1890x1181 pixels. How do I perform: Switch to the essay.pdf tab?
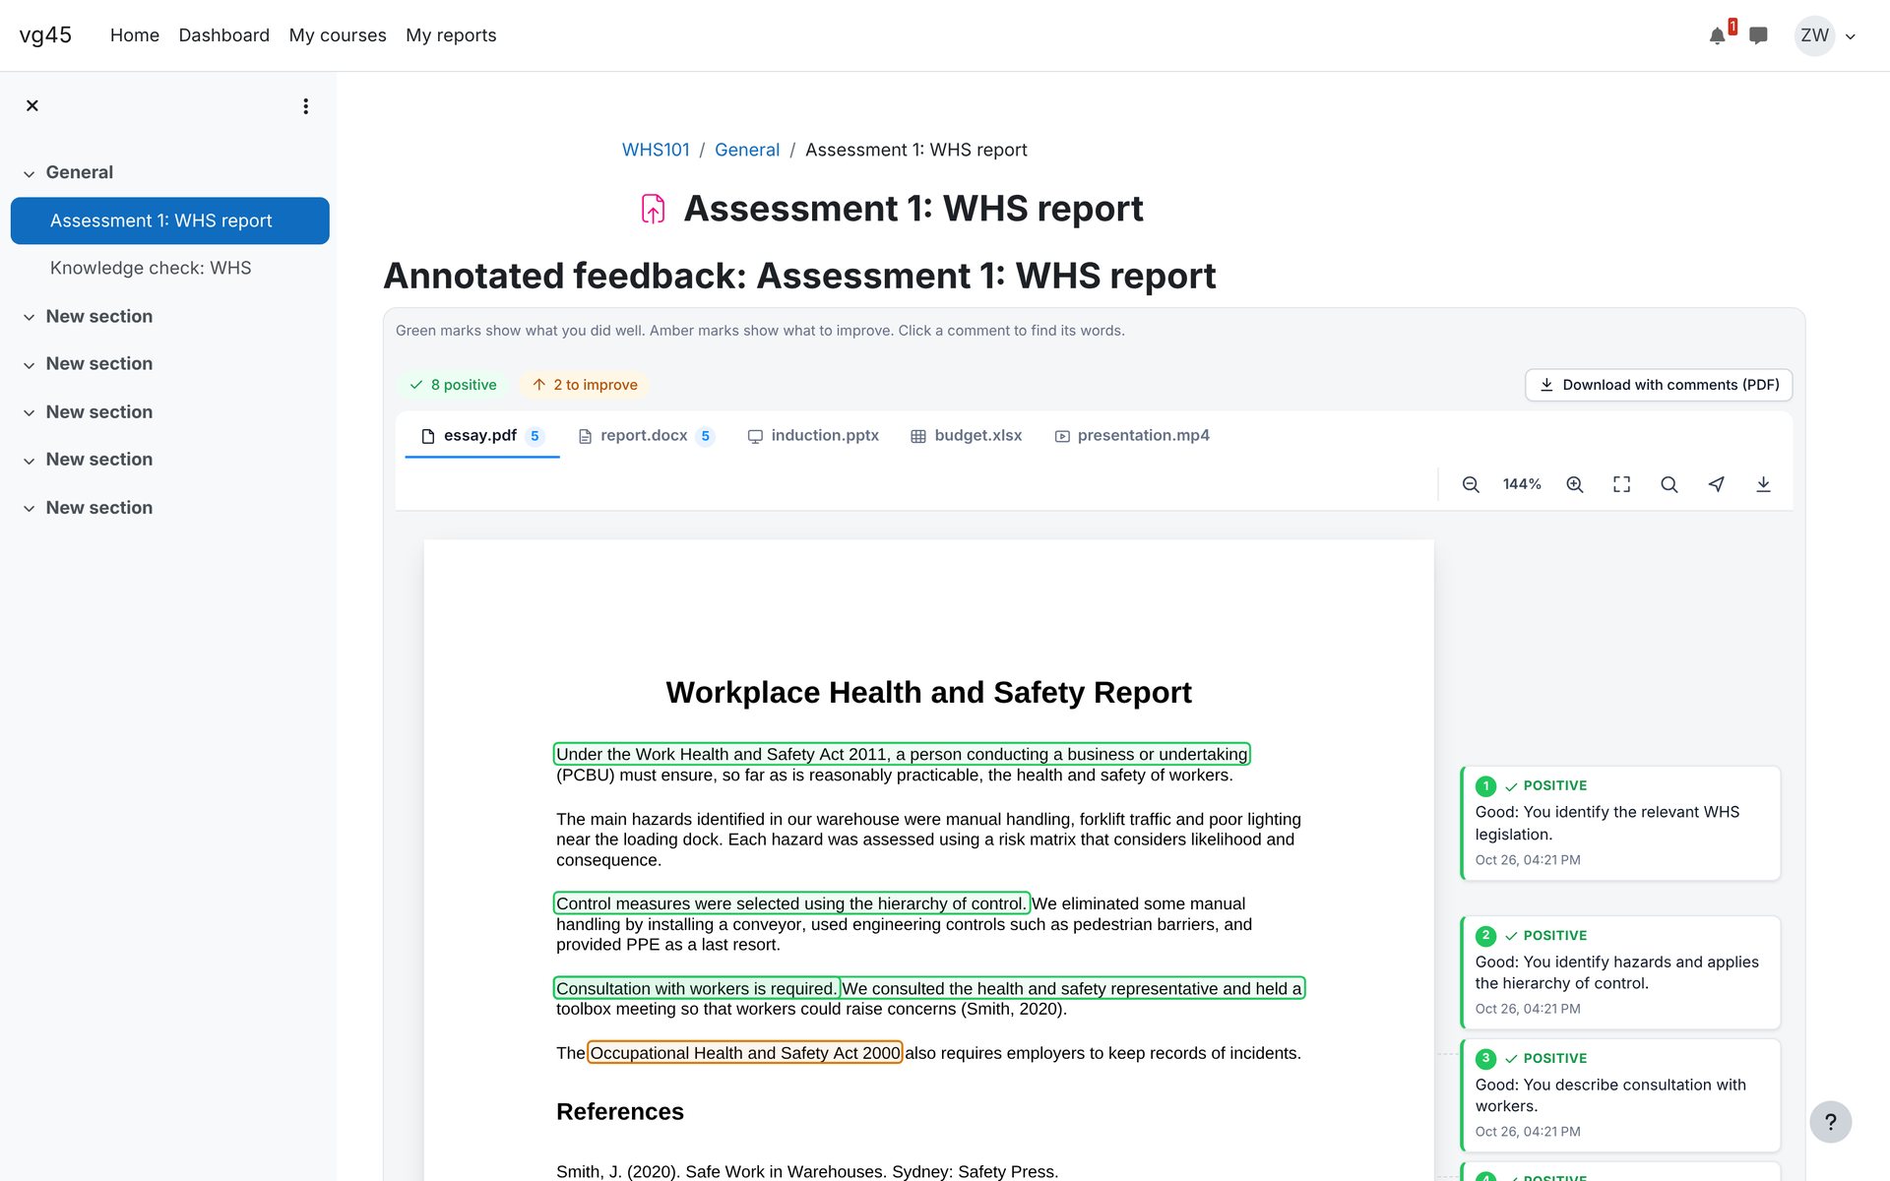[482, 436]
